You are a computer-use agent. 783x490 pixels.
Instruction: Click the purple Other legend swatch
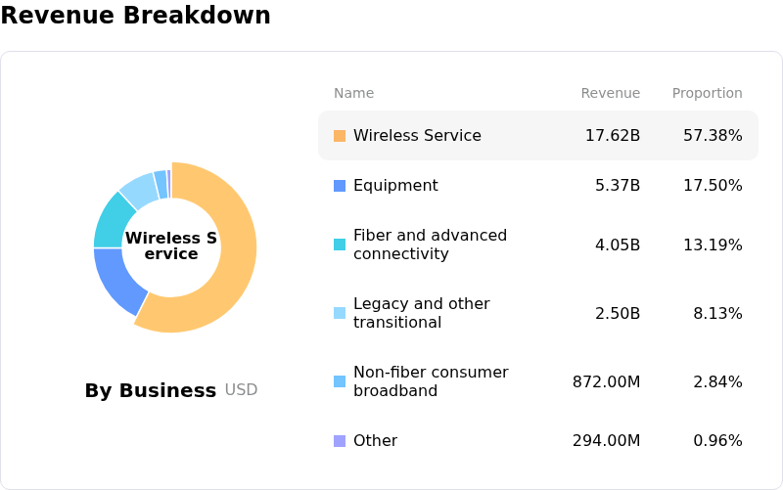tap(340, 441)
